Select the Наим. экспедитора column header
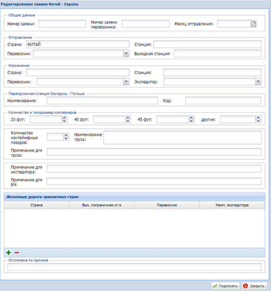This screenshot has height=291, width=271. (x=232, y=205)
